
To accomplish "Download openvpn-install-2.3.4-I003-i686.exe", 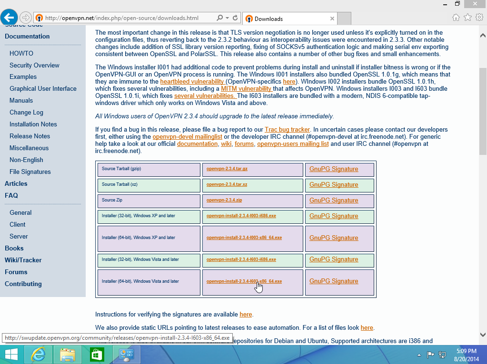I will pyautogui.click(x=241, y=215).
